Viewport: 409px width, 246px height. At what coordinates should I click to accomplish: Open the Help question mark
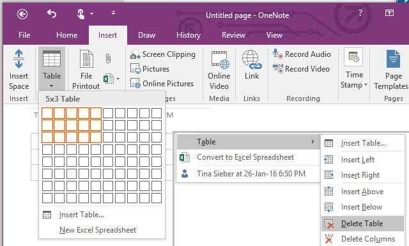(x=360, y=13)
